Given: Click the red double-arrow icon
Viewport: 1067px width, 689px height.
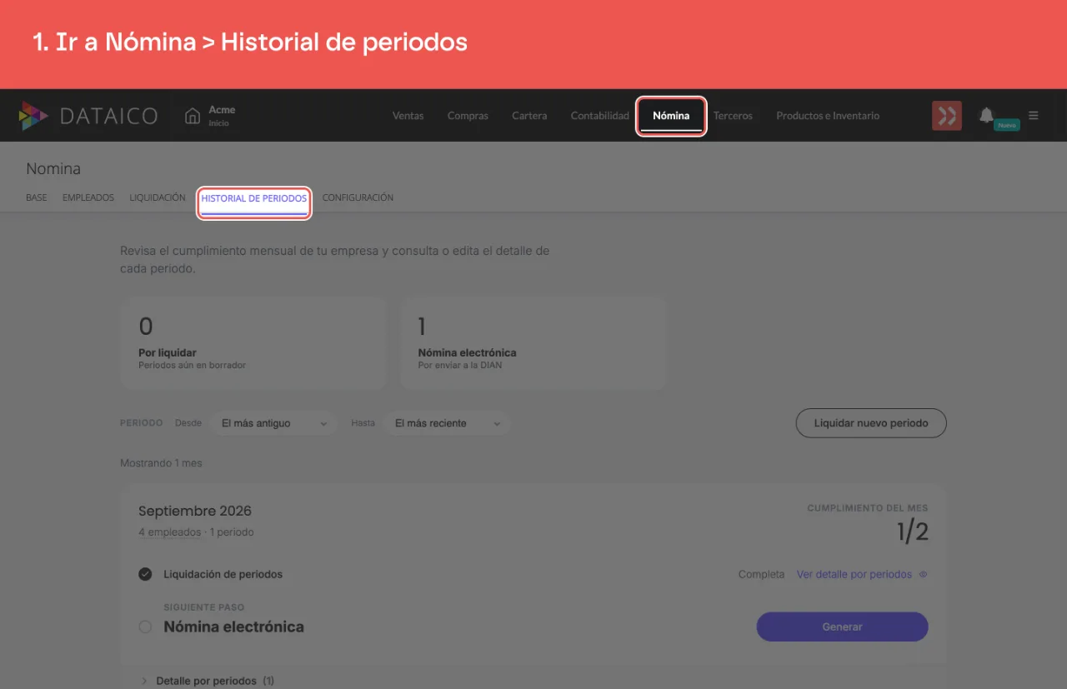Looking at the screenshot, I should [x=946, y=116].
